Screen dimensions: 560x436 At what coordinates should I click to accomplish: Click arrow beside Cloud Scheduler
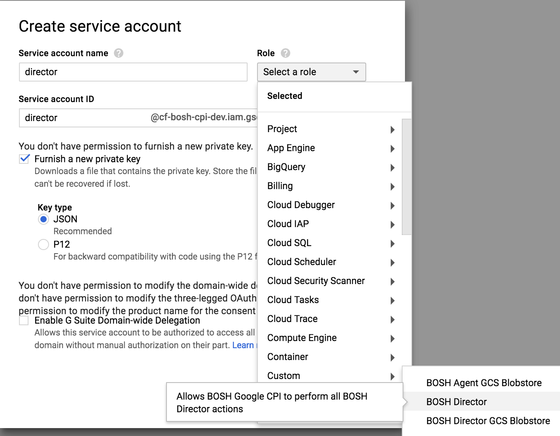[x=392, y=262]
